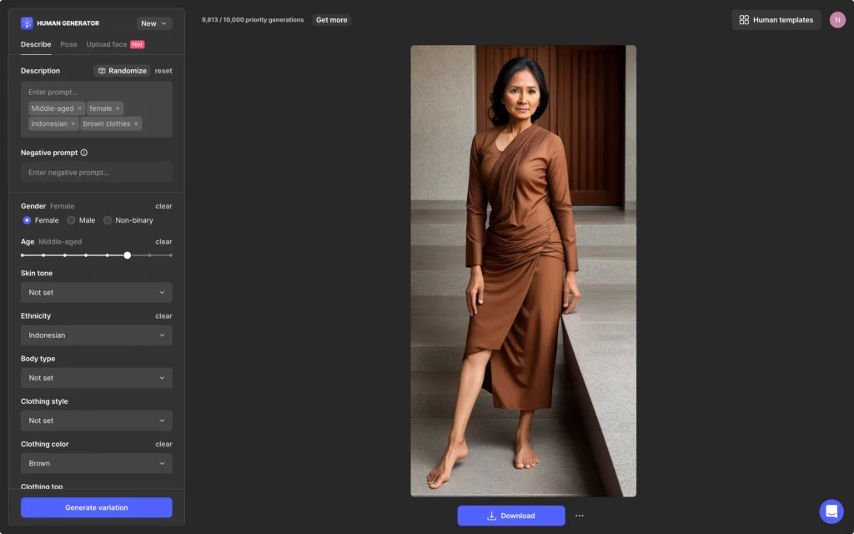Remove the Middle-aged tag

click(79, 108)
